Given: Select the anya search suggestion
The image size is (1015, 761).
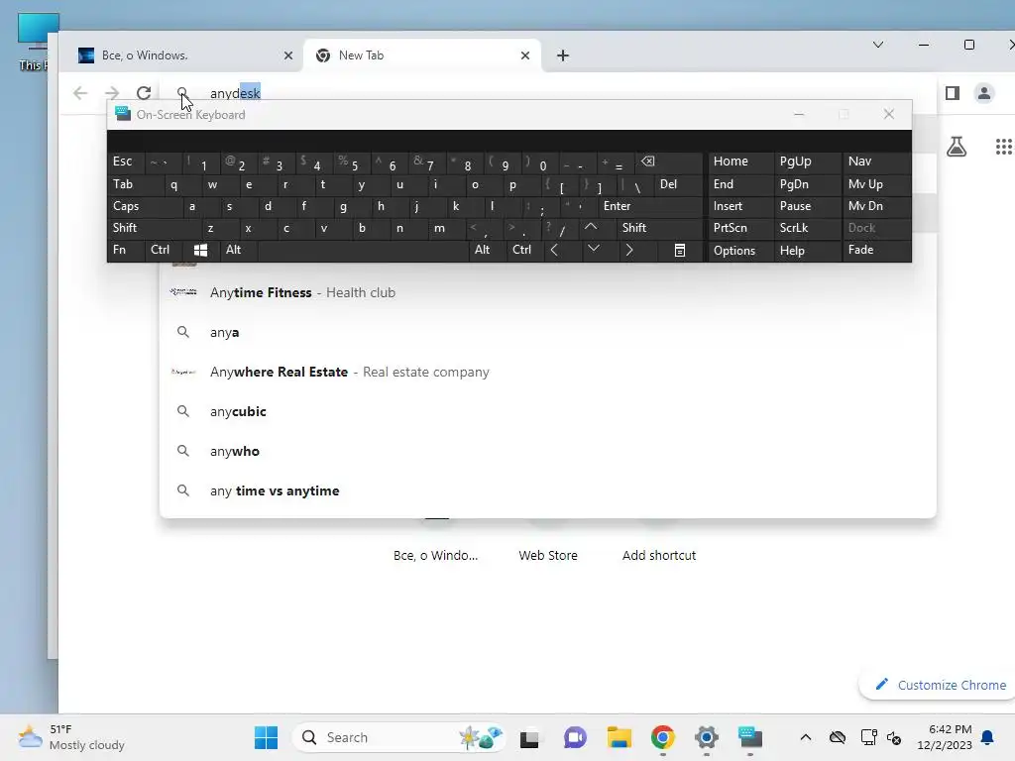Looking at the screenshot, I should pyautogui.click(x=547, y=332).
